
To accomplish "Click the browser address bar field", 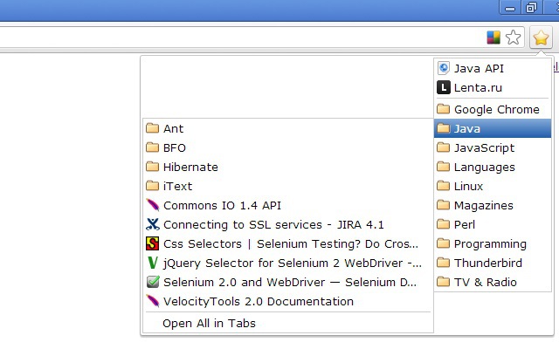I will [236, 38].
